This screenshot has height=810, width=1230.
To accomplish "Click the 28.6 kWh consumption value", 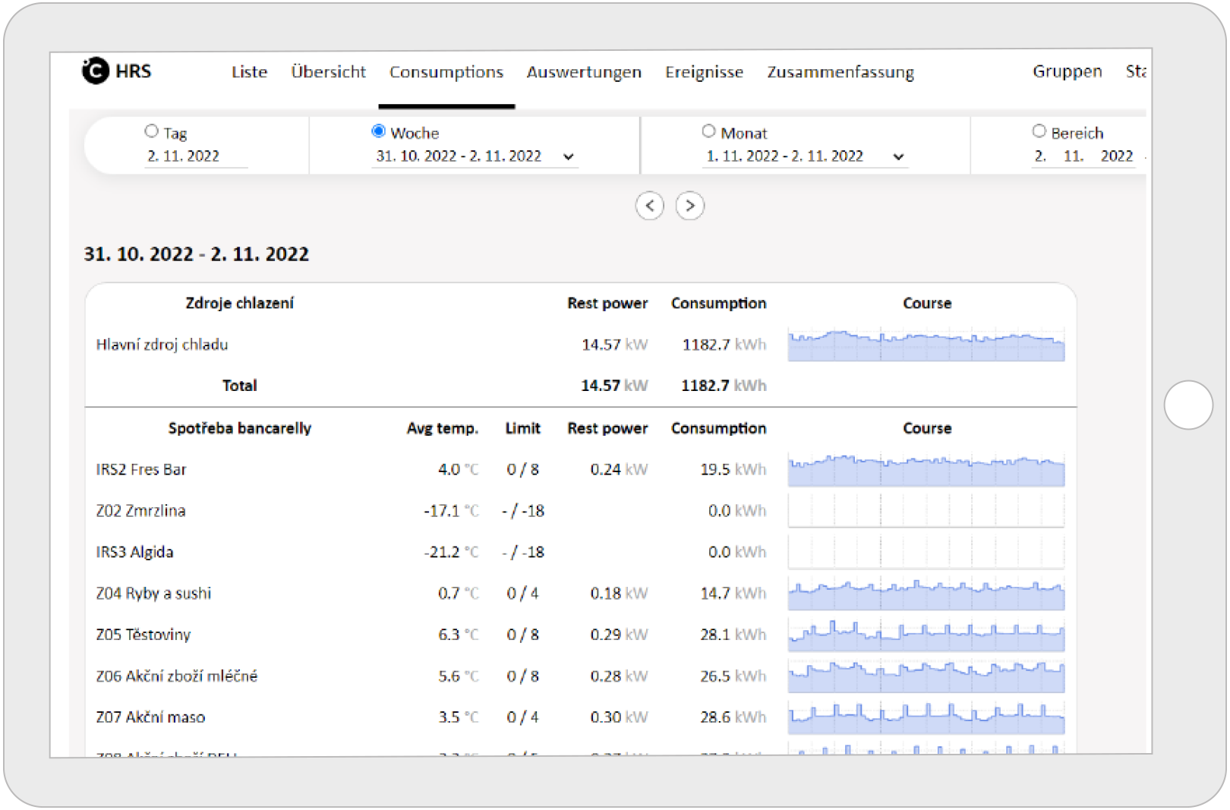I will tap(733, 717).
